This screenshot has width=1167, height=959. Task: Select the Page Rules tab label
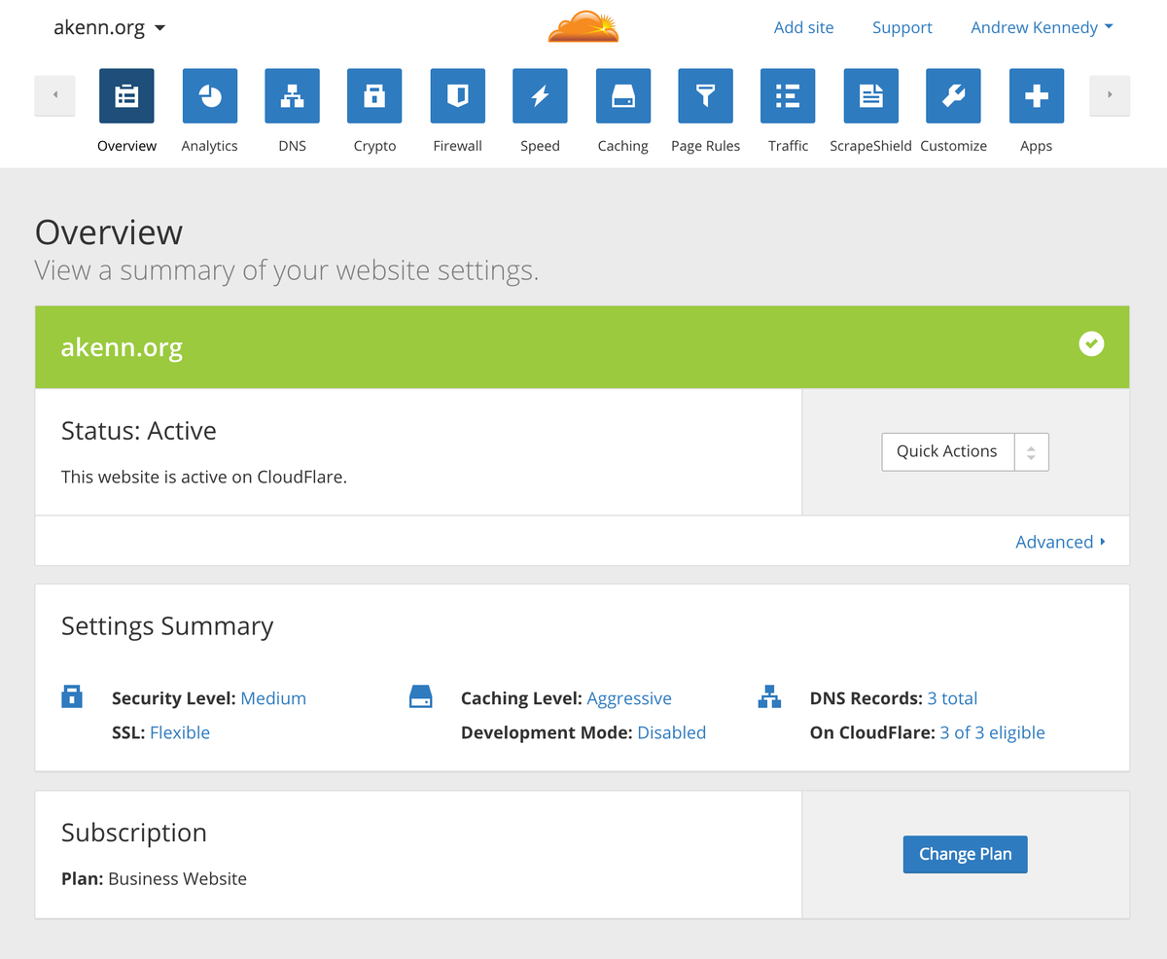[x=705, y=146]
